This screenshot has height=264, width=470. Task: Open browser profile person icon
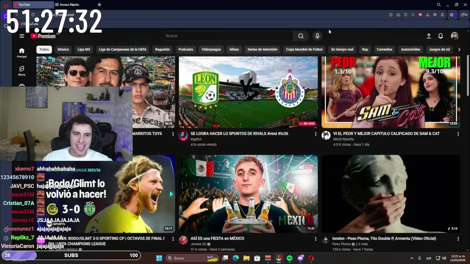pyautogui.click(x=442, y=15)
